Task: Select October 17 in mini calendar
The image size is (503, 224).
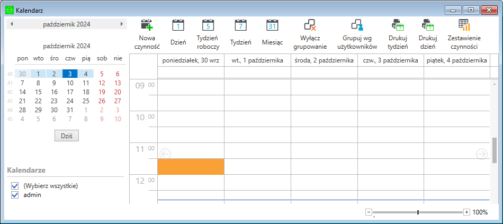Action: coord(70,92)
